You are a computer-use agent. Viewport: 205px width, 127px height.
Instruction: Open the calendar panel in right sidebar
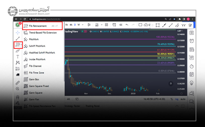(x=191, y=74)
